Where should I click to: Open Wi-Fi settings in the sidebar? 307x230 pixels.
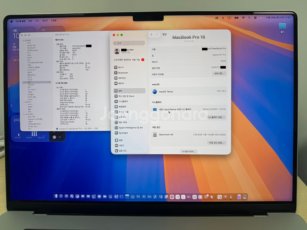tap(121, 67)
